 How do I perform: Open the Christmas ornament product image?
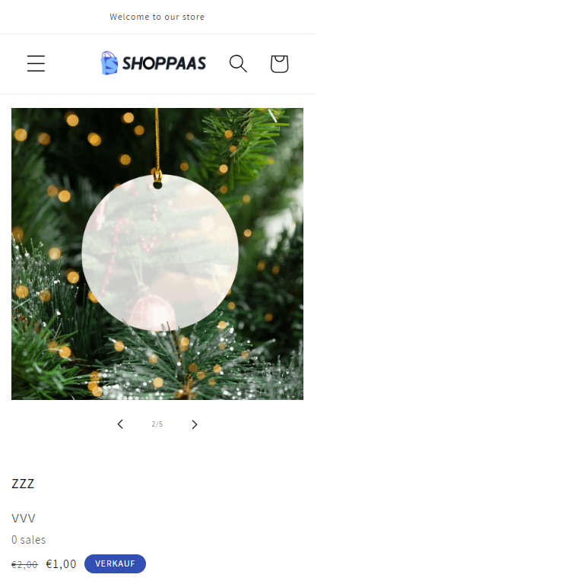coord(157,254)
